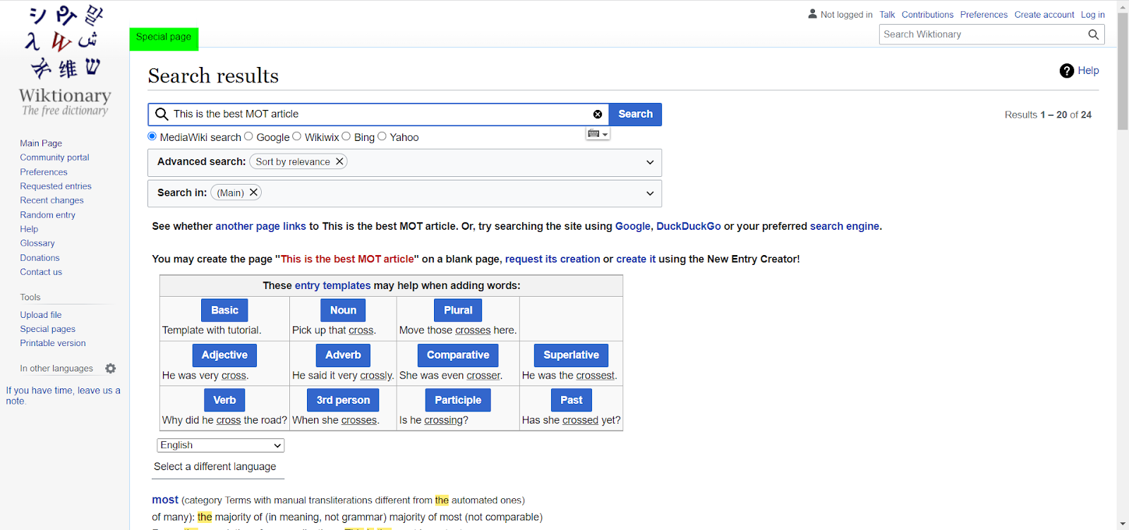Click the Wiktionary logo

(65, 62)
